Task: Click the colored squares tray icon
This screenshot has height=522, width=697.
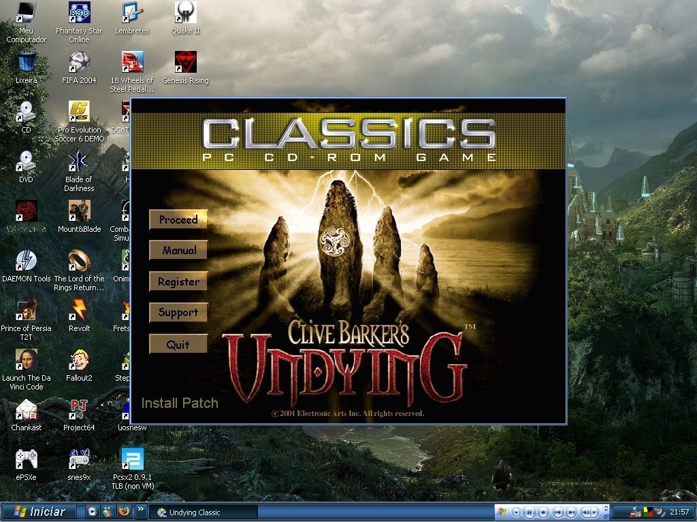Action: tap(648, 512)
